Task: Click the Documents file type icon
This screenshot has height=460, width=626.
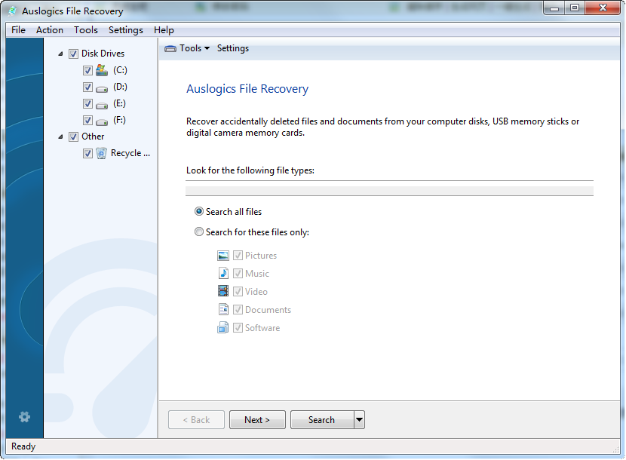Action: coord(223,309)
